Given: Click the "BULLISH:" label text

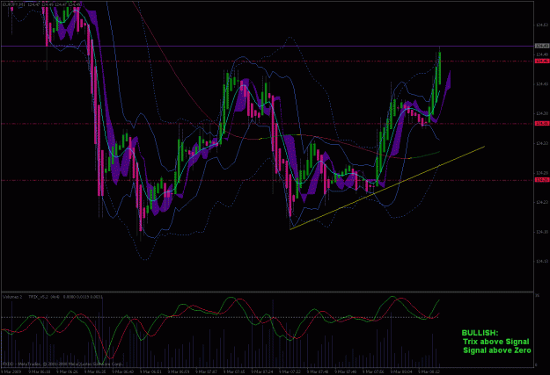Looking at the screenshot, I should [480, 333].
